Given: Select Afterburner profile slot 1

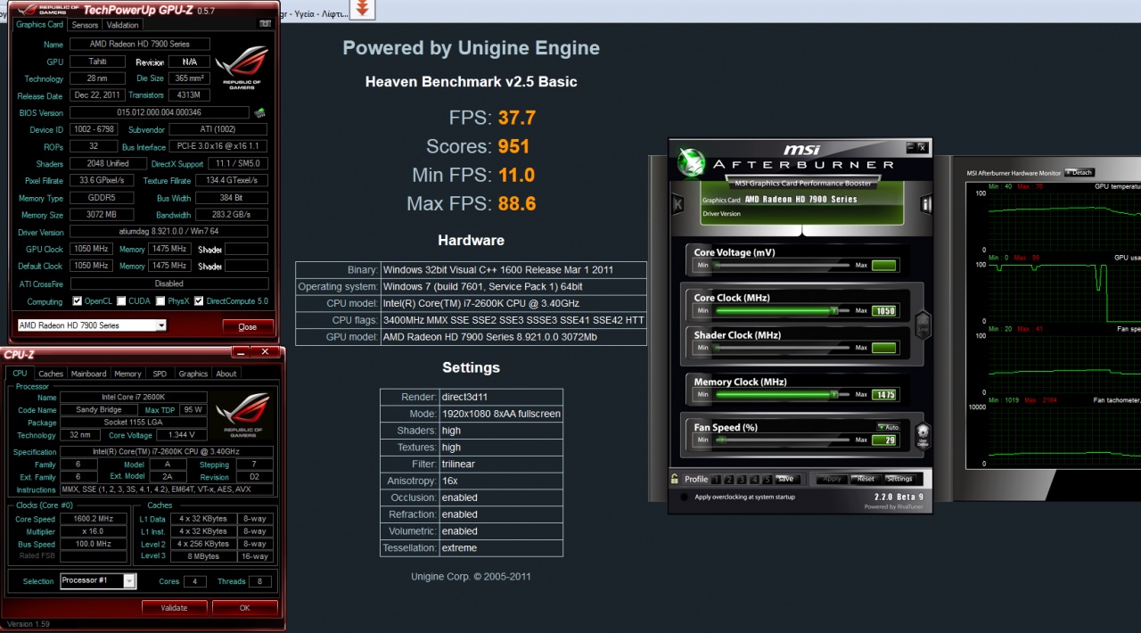Looking at the screenshot, I should click(x=717, y=479).
